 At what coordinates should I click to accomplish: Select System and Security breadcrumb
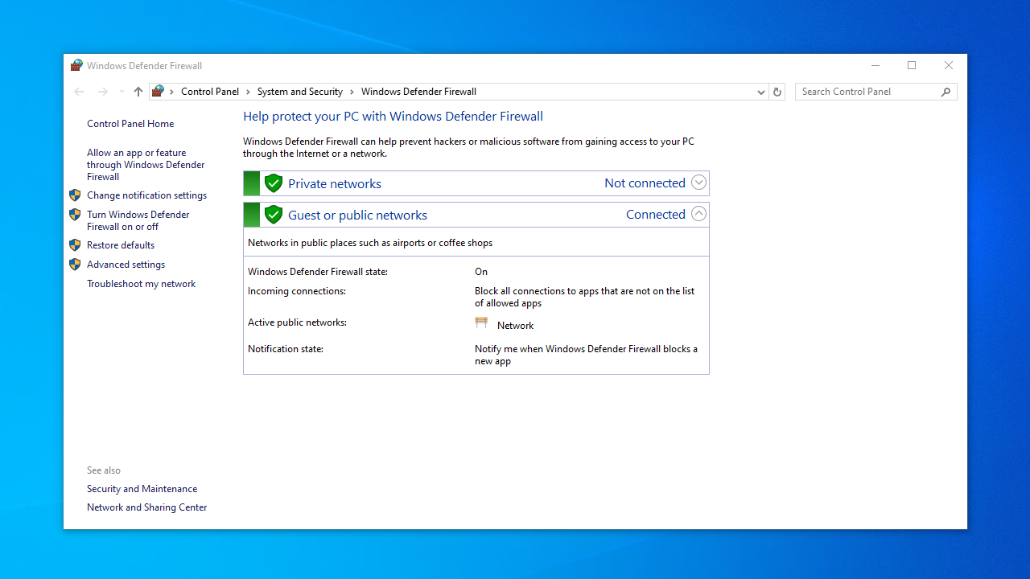(299, 92)
